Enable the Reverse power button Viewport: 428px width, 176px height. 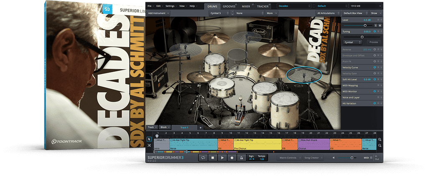[375, 49]
